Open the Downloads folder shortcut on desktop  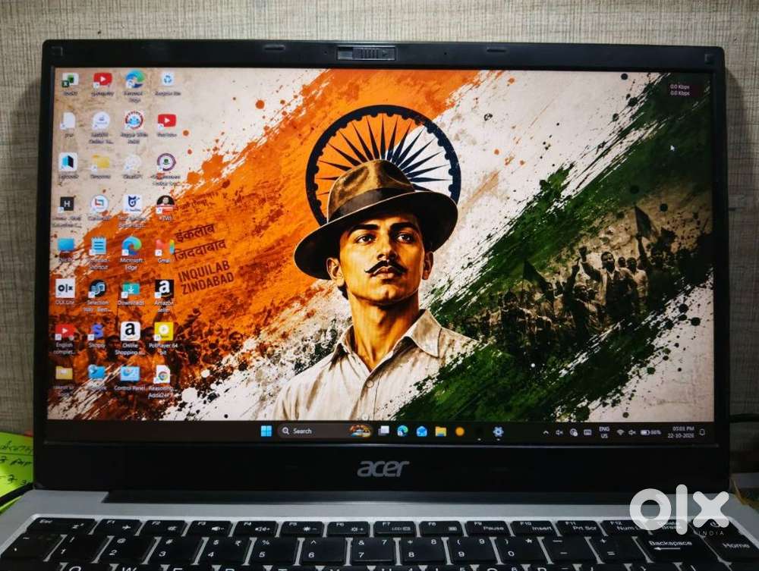[131, 293]
